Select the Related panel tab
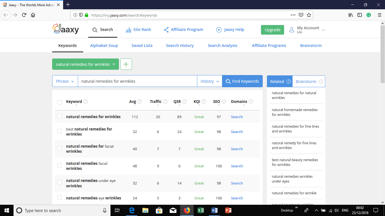This screenshot has width=385, height=216. pos(280,81)
